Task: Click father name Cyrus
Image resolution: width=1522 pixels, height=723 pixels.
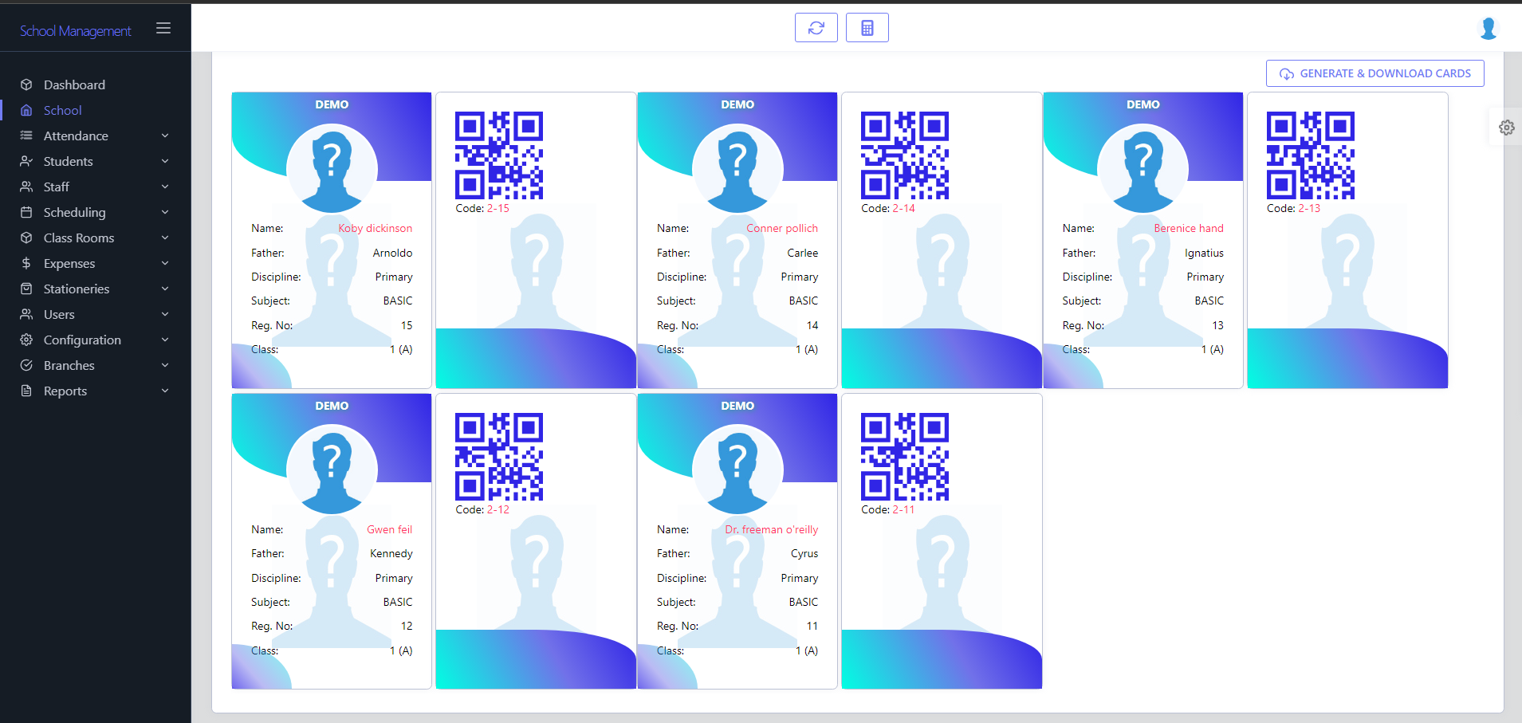Action: tap(804, 553)
